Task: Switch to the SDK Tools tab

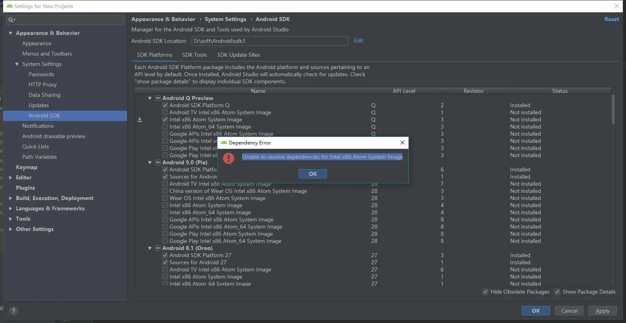Action: (195, 55)
